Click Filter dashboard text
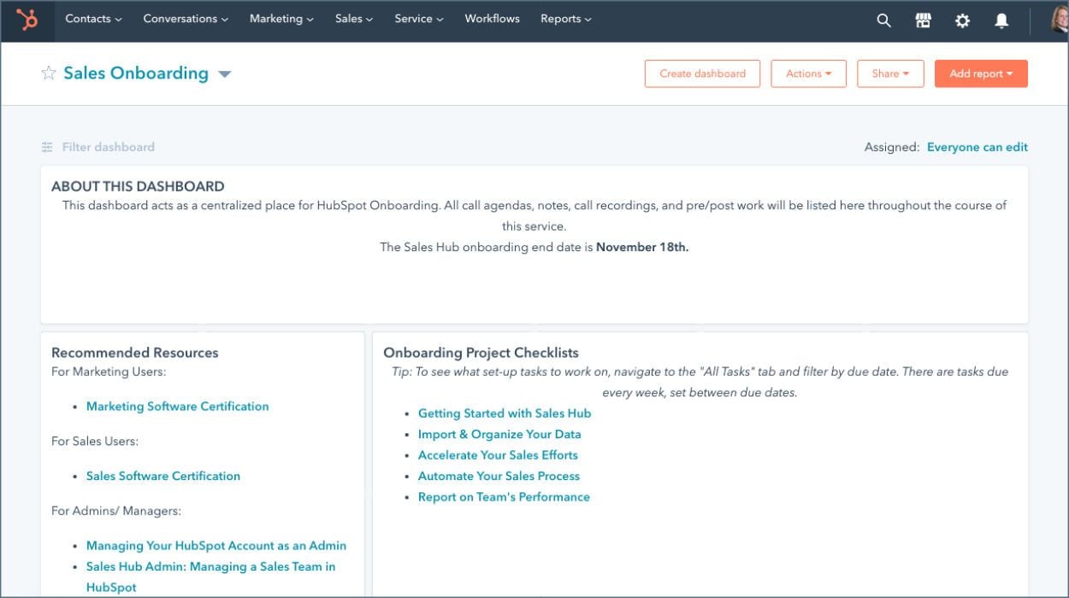 (x=109, y=147)
